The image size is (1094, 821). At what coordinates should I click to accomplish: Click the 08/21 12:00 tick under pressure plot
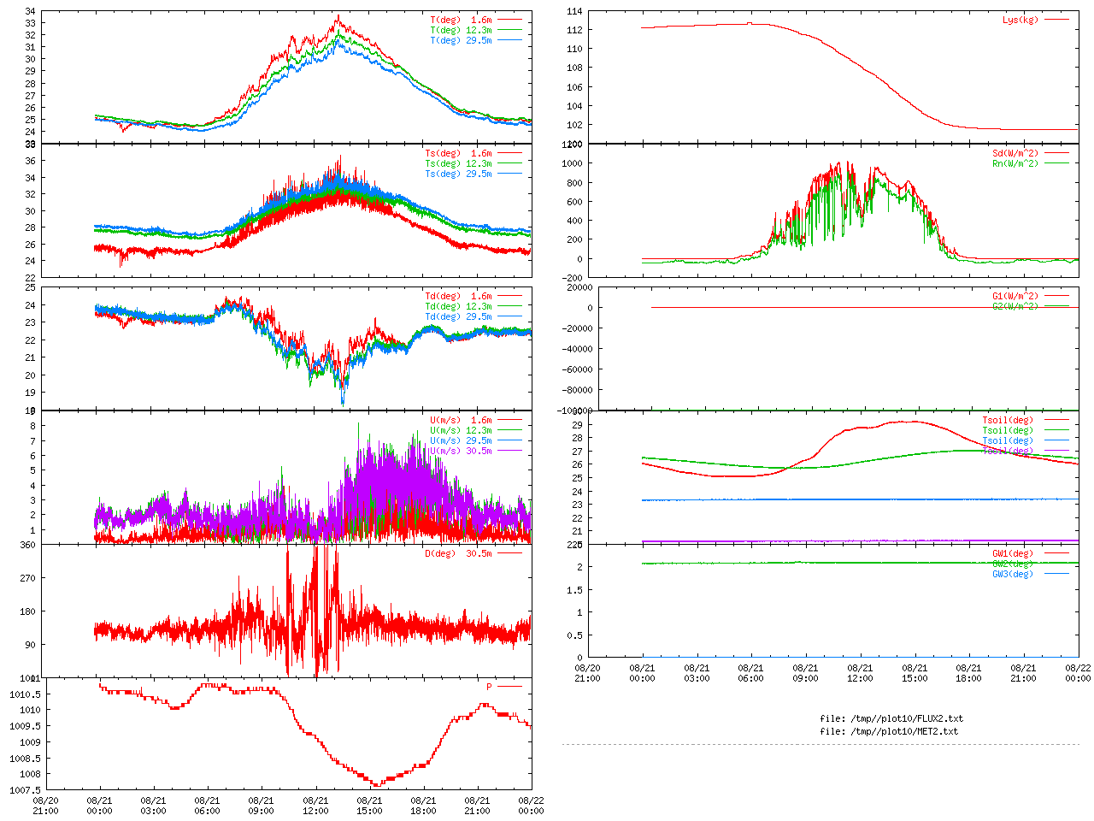315,806
